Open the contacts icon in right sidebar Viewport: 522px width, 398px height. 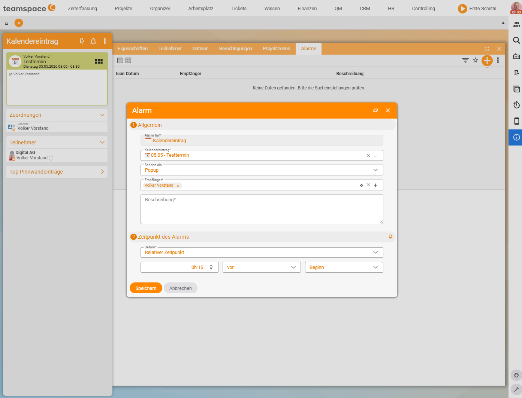point(516,24)
